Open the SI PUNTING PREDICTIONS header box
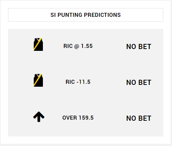 tap(85, 15)
